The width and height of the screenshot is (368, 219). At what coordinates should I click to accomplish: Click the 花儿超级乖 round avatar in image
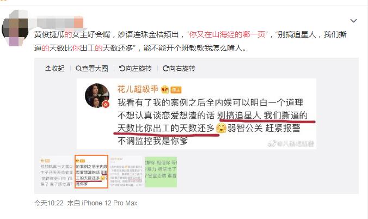click(97, 96)
